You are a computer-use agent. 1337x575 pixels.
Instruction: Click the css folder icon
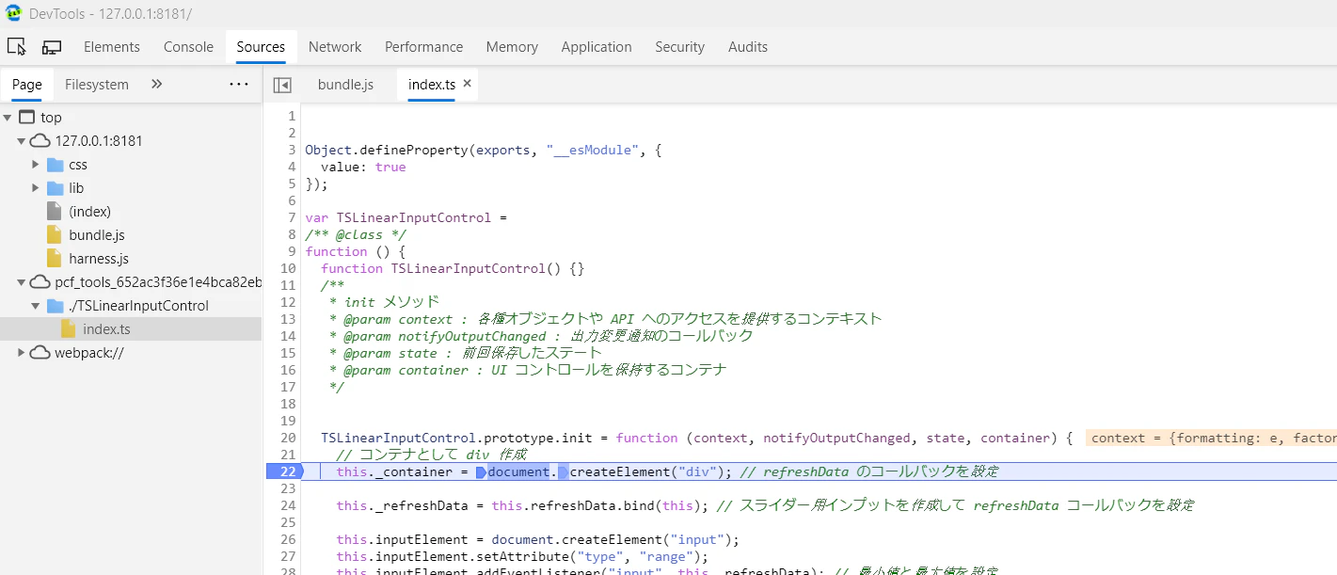56,165
